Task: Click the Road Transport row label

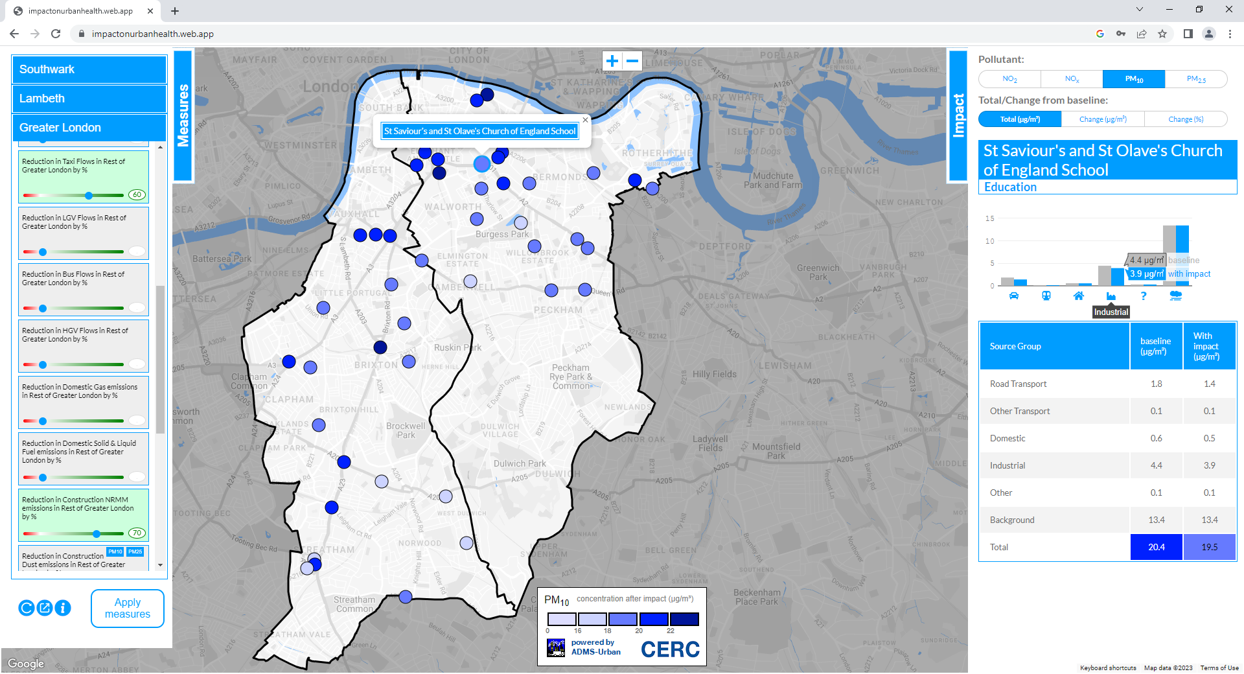Action: pyautogui.click(x=1018, y=384)
